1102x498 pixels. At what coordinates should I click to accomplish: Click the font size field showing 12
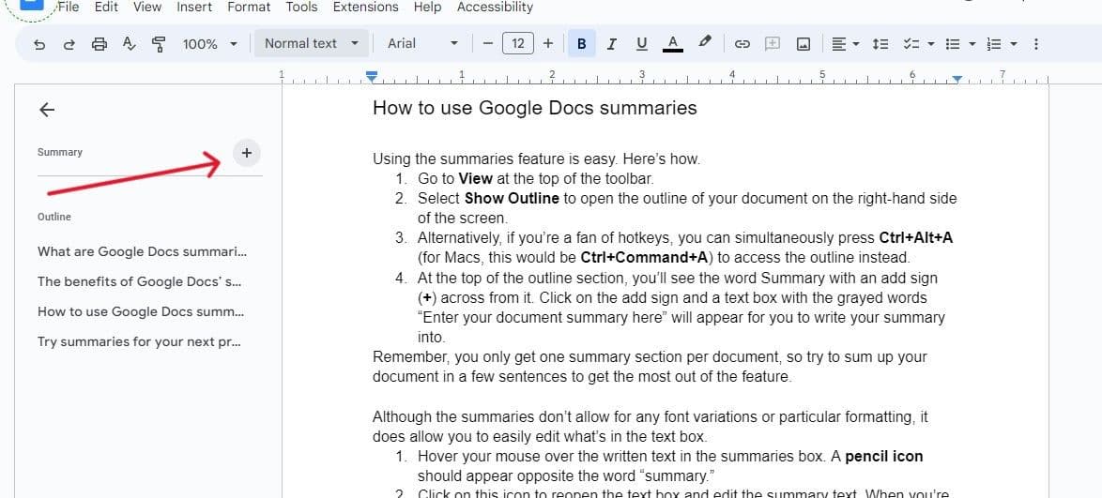[517, 43]
